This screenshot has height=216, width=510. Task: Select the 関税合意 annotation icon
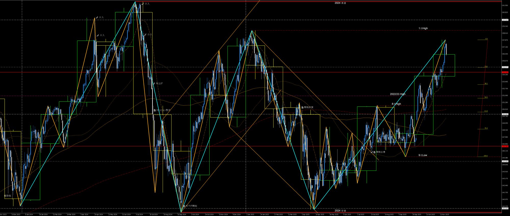(374, 152)
